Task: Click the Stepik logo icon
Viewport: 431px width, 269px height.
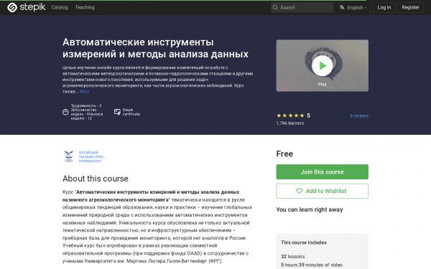Action: 12,7
